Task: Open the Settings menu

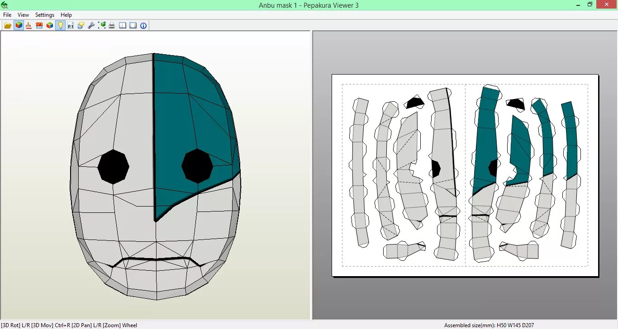Action: (45, 15)
